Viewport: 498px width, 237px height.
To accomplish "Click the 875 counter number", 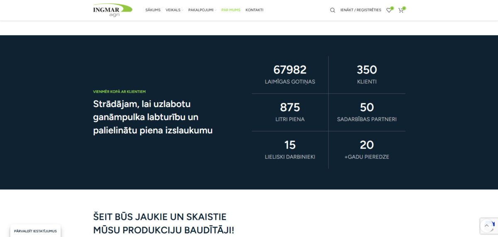I will tap(290, 107).
